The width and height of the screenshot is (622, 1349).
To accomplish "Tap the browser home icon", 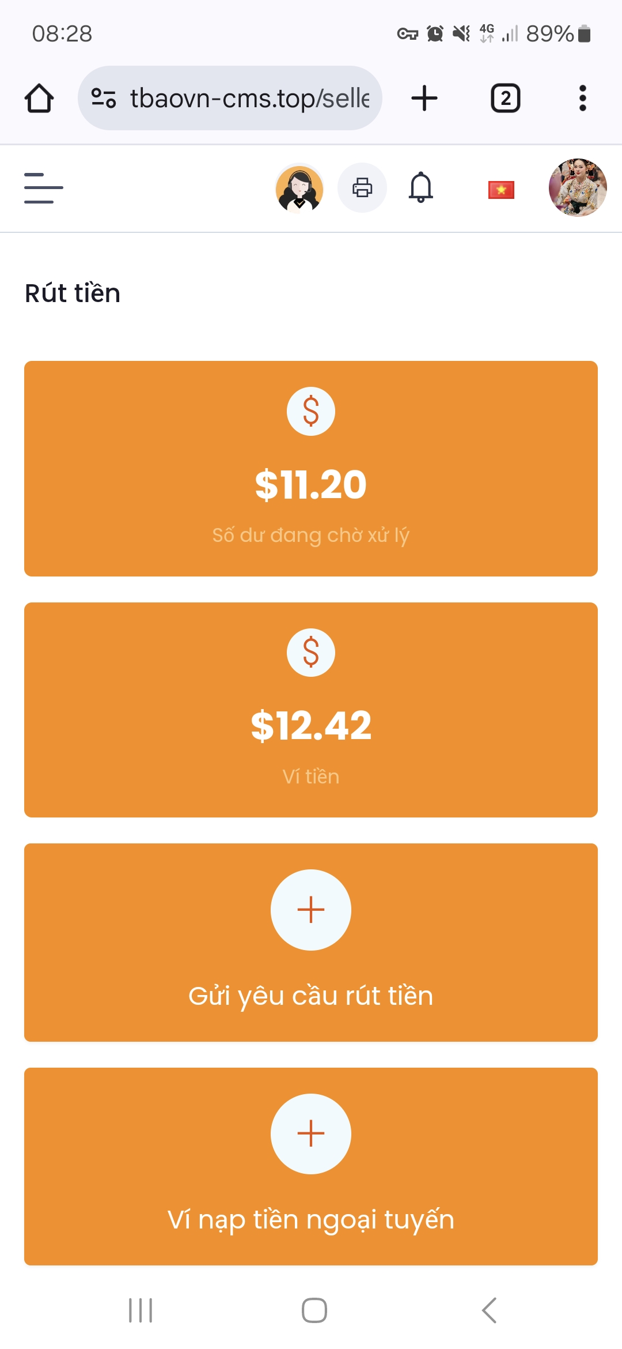I will tap(39, 98).
